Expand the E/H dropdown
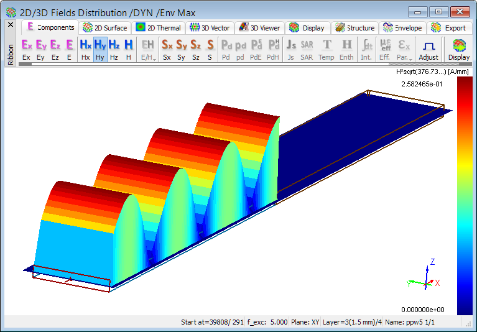This screenshot has height=332, width=477. point(148,49)
